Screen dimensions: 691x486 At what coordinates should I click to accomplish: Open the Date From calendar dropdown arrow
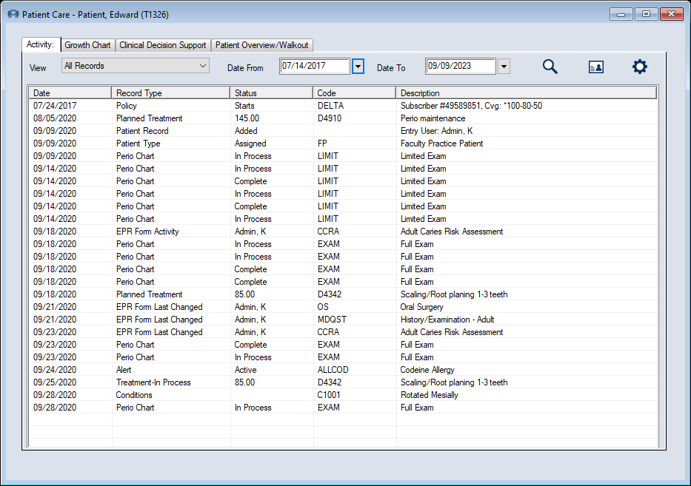coord(358,67)
